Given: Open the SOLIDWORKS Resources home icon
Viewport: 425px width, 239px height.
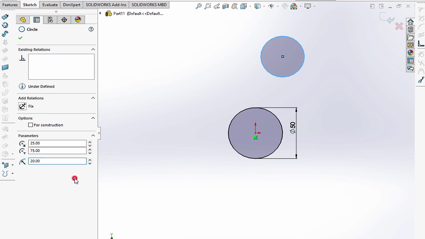Looking at the screenshot, I should point(410,22).
